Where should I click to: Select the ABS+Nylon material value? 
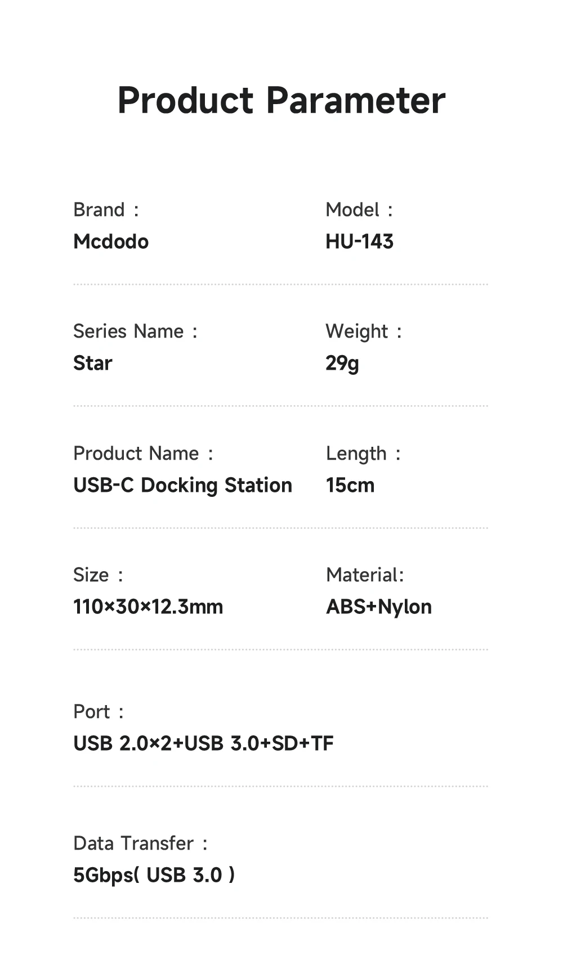point(379,607)
